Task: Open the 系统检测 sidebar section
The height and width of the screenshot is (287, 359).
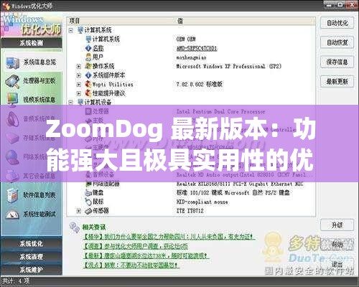Action: [x=32, y=43]
